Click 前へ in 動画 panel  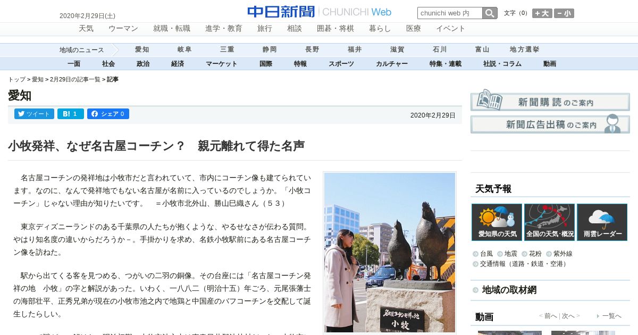pyautogui.click(x=550, y=316)
